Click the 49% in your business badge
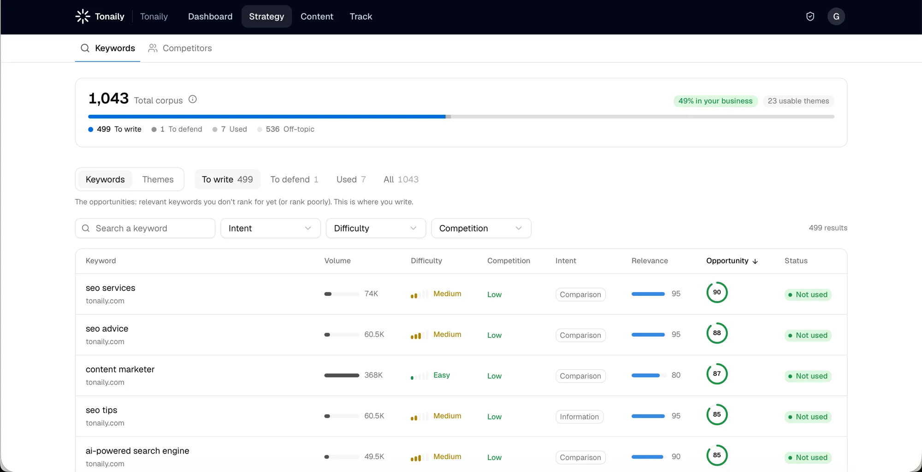922x472 pixels. 715,101
